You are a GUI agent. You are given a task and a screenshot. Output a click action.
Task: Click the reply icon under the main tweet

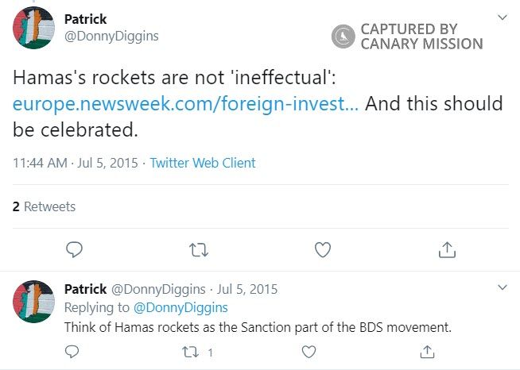point(74,250)
